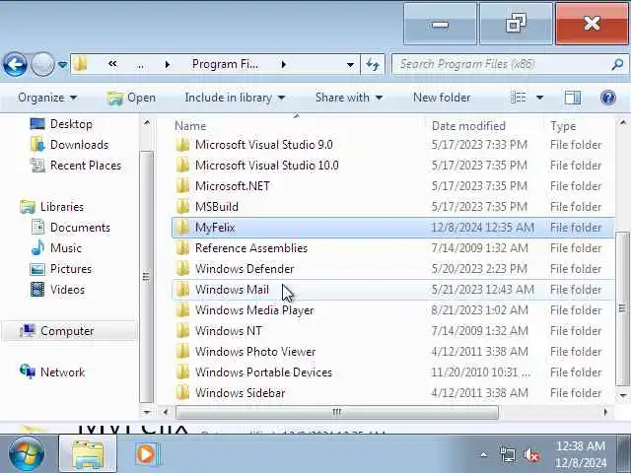This screenshot has height=473, width=631.
Task: Click MyFelix date 12/8/2024 12:35 AM
Action: 482,228
